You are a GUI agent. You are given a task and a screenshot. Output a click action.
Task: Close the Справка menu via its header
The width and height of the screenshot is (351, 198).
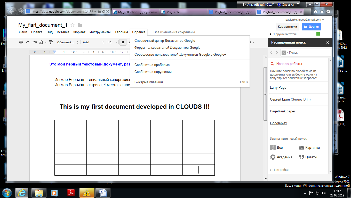point(139,32)
